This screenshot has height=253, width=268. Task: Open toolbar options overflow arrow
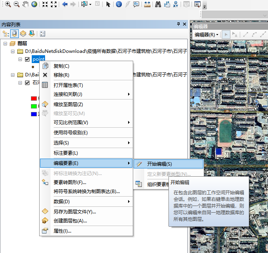(205, 7)
